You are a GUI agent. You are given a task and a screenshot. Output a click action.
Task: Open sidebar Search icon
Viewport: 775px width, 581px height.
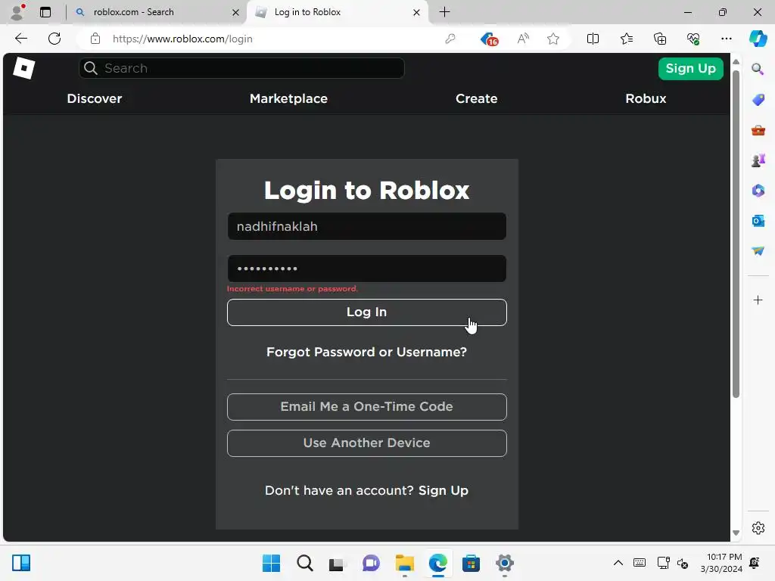[x=758, y=69]
